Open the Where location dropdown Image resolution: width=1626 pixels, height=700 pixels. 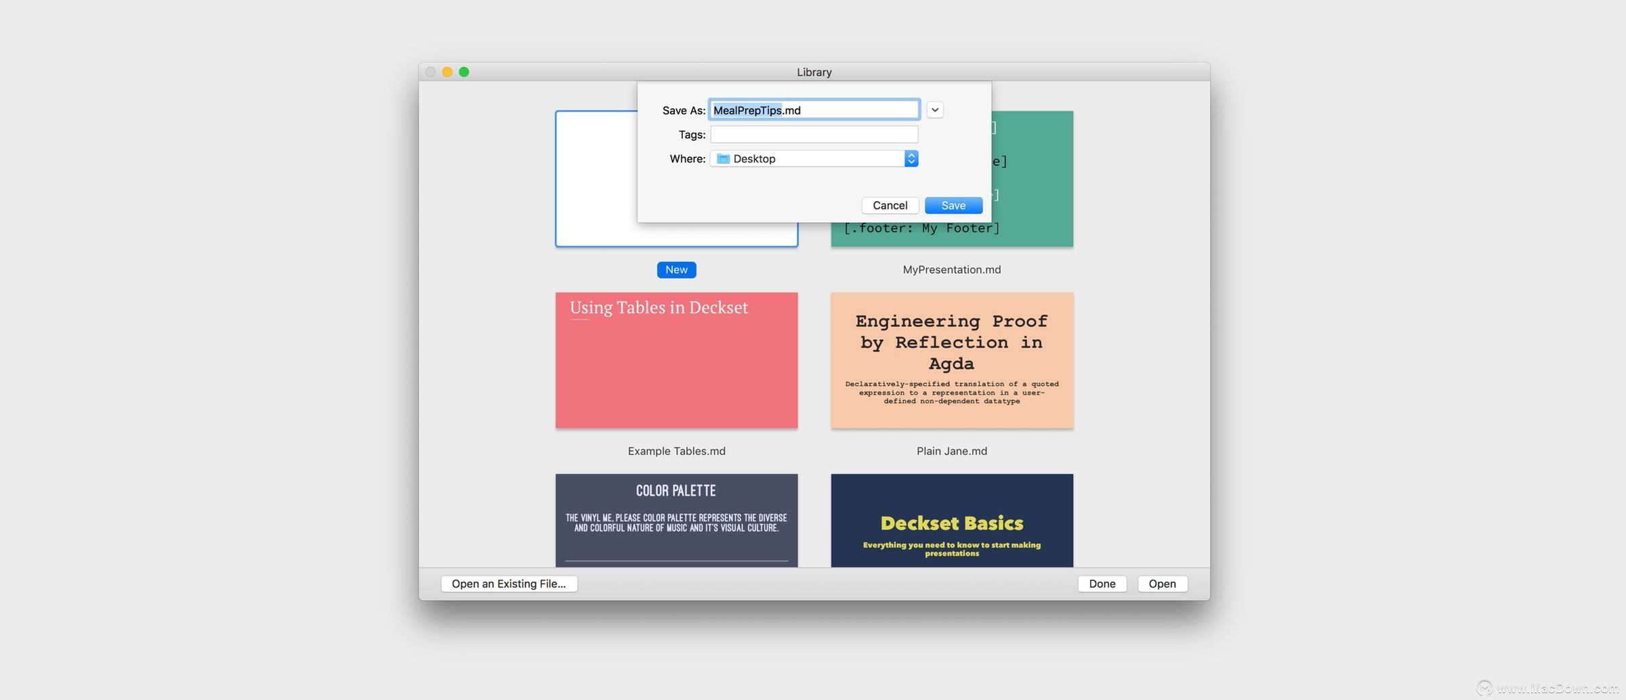[x=814, y=158]
